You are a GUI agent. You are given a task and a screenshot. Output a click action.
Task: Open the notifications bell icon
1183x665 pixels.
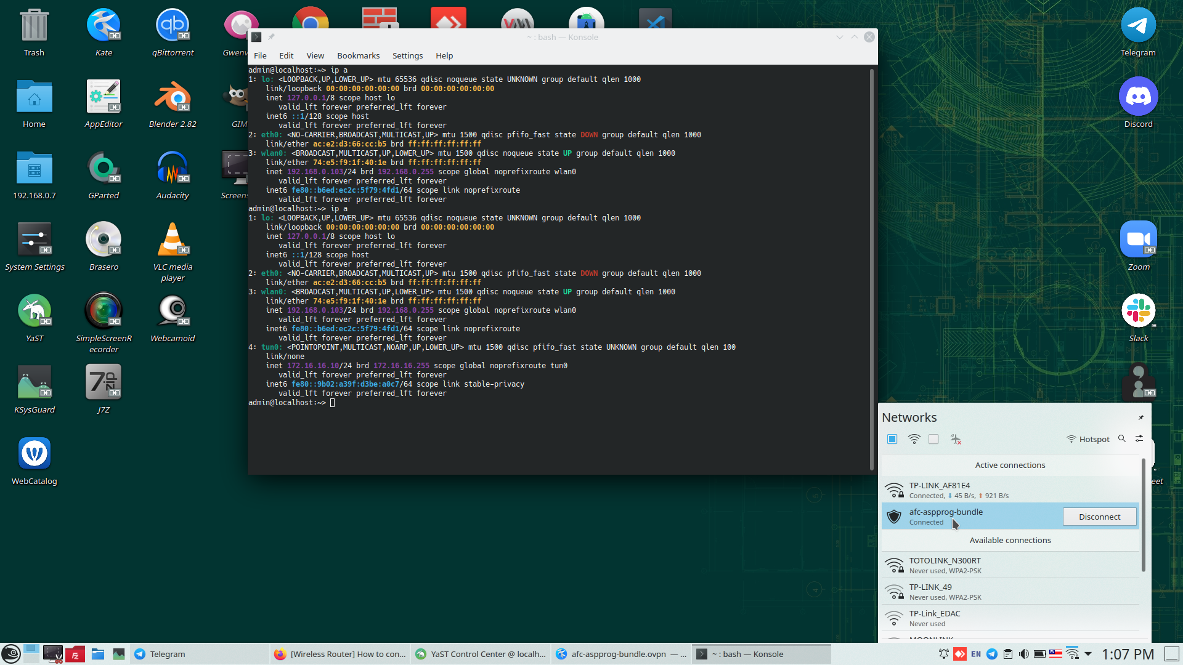click(943, 654)
